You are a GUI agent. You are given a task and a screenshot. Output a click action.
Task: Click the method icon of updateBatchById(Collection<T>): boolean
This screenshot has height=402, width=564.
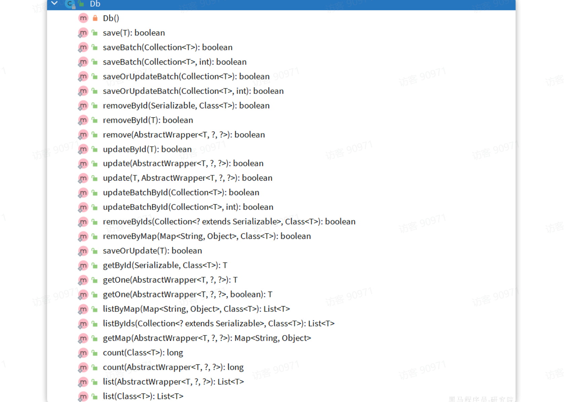point(83,192)
